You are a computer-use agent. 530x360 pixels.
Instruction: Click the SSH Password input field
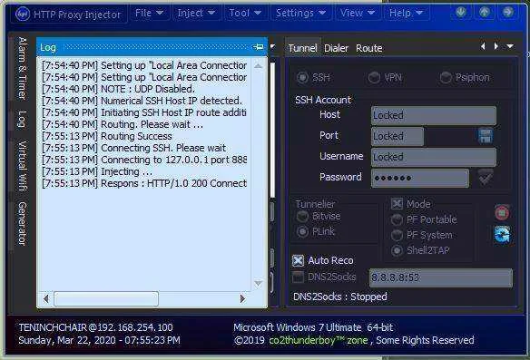(420, 178)
